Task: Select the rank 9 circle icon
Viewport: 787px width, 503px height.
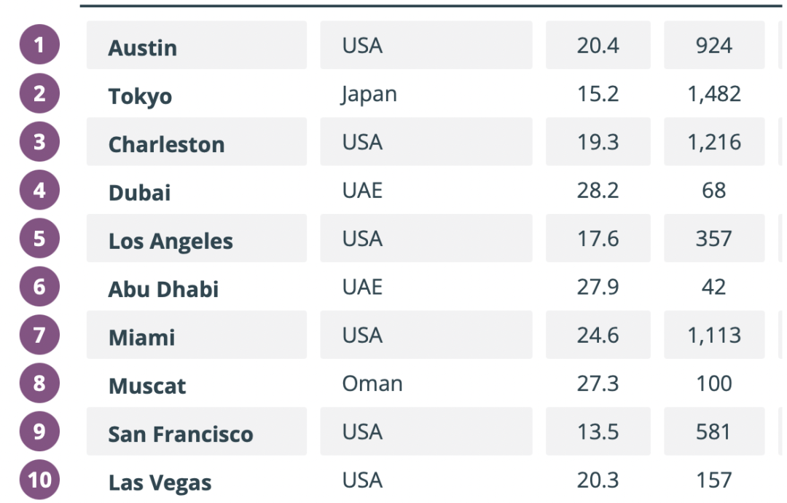Action: point(39,431)
